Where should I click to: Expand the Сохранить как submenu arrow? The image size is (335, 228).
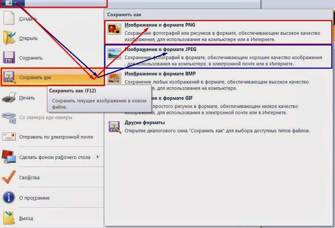[98, 77]
